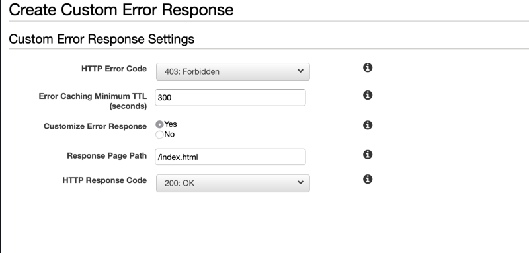529x253 pixels.
Task: View info icon for HTTP Response Code
Action: (x=368, y=179)
